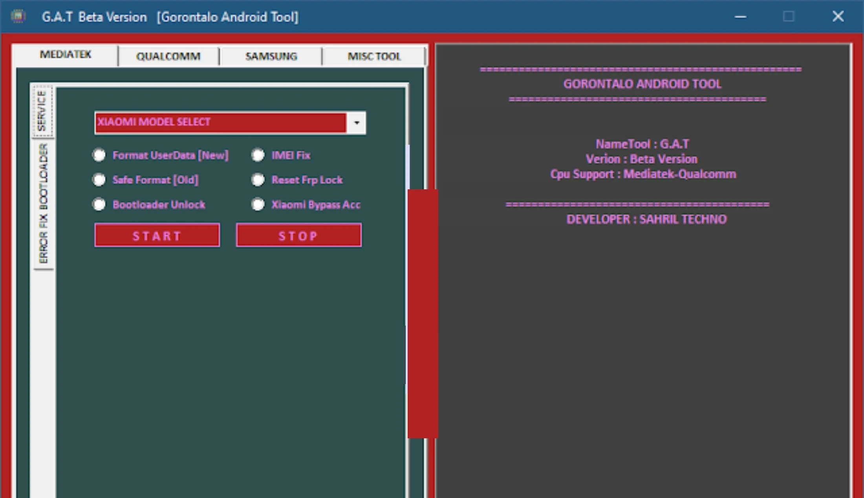Close the Gorontalo Android Tool window
This screenshot has height=498, width=864.
(x=838, y=16)
